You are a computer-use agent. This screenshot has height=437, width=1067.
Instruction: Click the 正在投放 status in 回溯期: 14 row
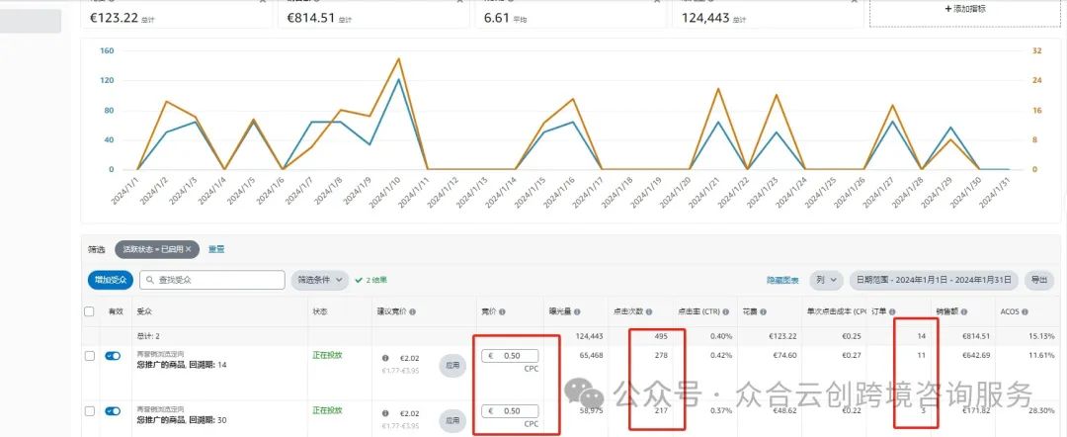pos(327,355)
